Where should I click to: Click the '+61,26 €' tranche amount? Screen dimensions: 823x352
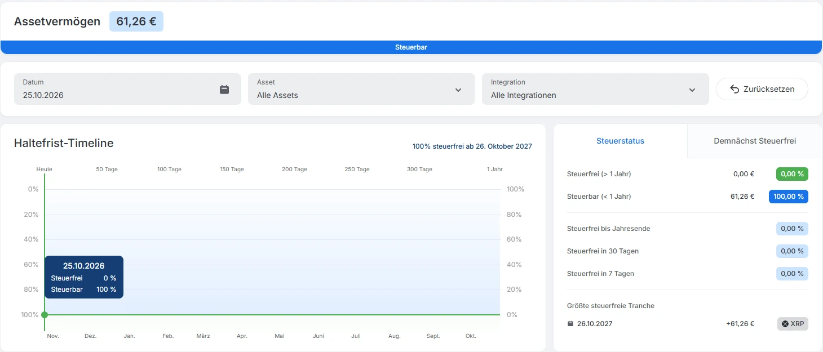[x=740, y=324]
